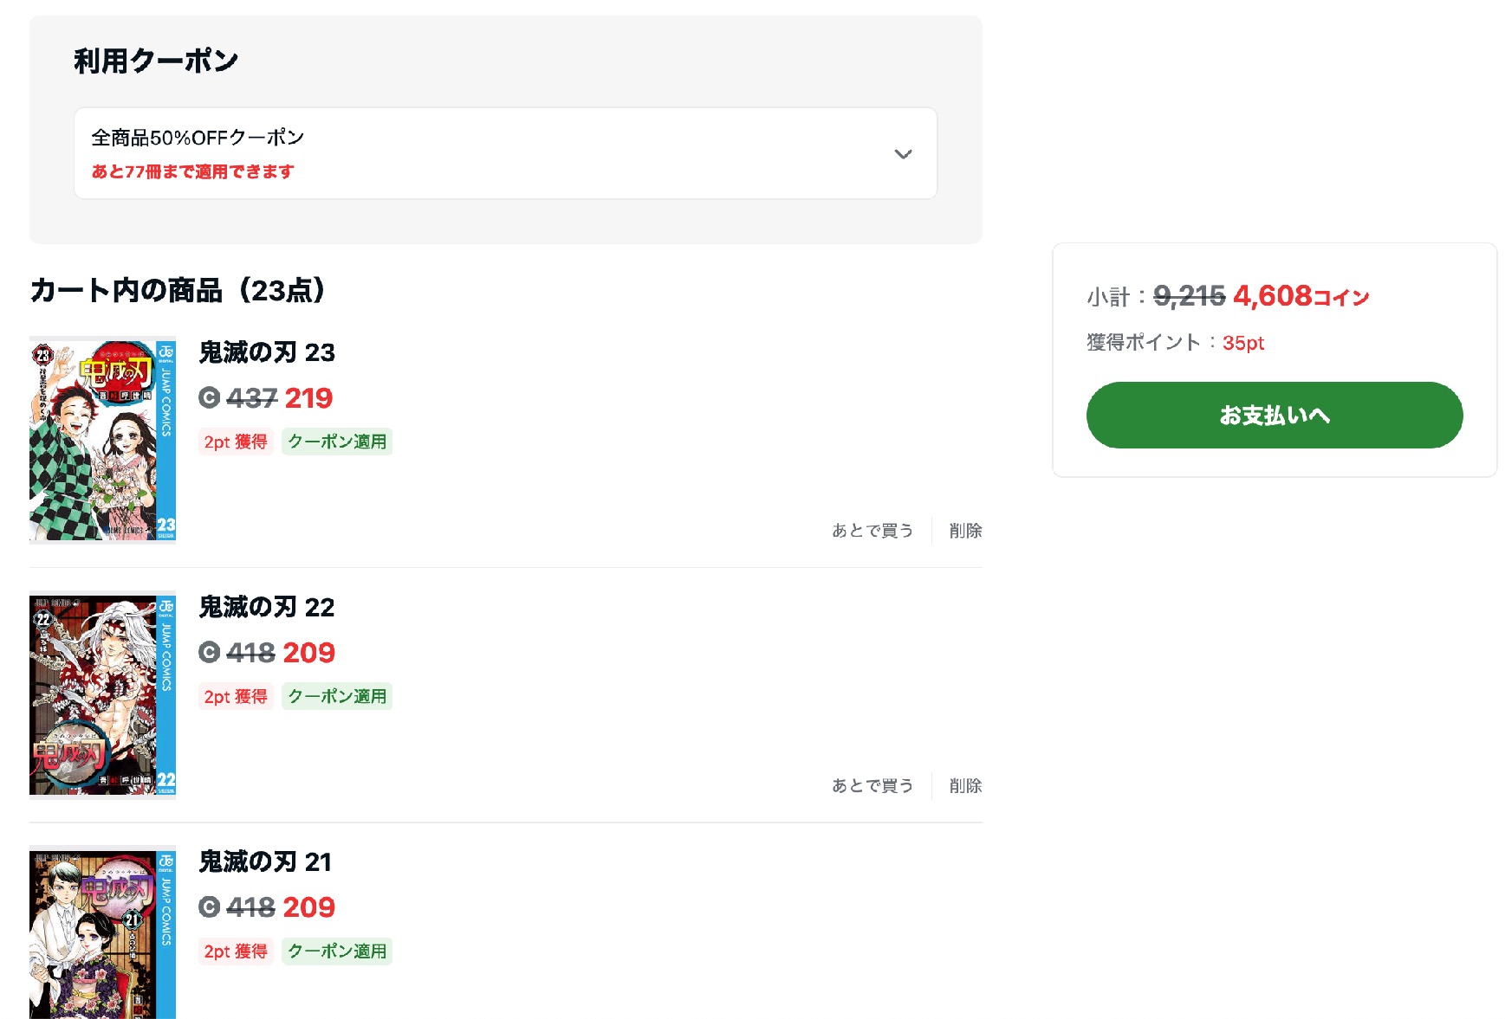Click the お支払いへ payment button
1505x1019 pixels.
[x=1274, y=415]
